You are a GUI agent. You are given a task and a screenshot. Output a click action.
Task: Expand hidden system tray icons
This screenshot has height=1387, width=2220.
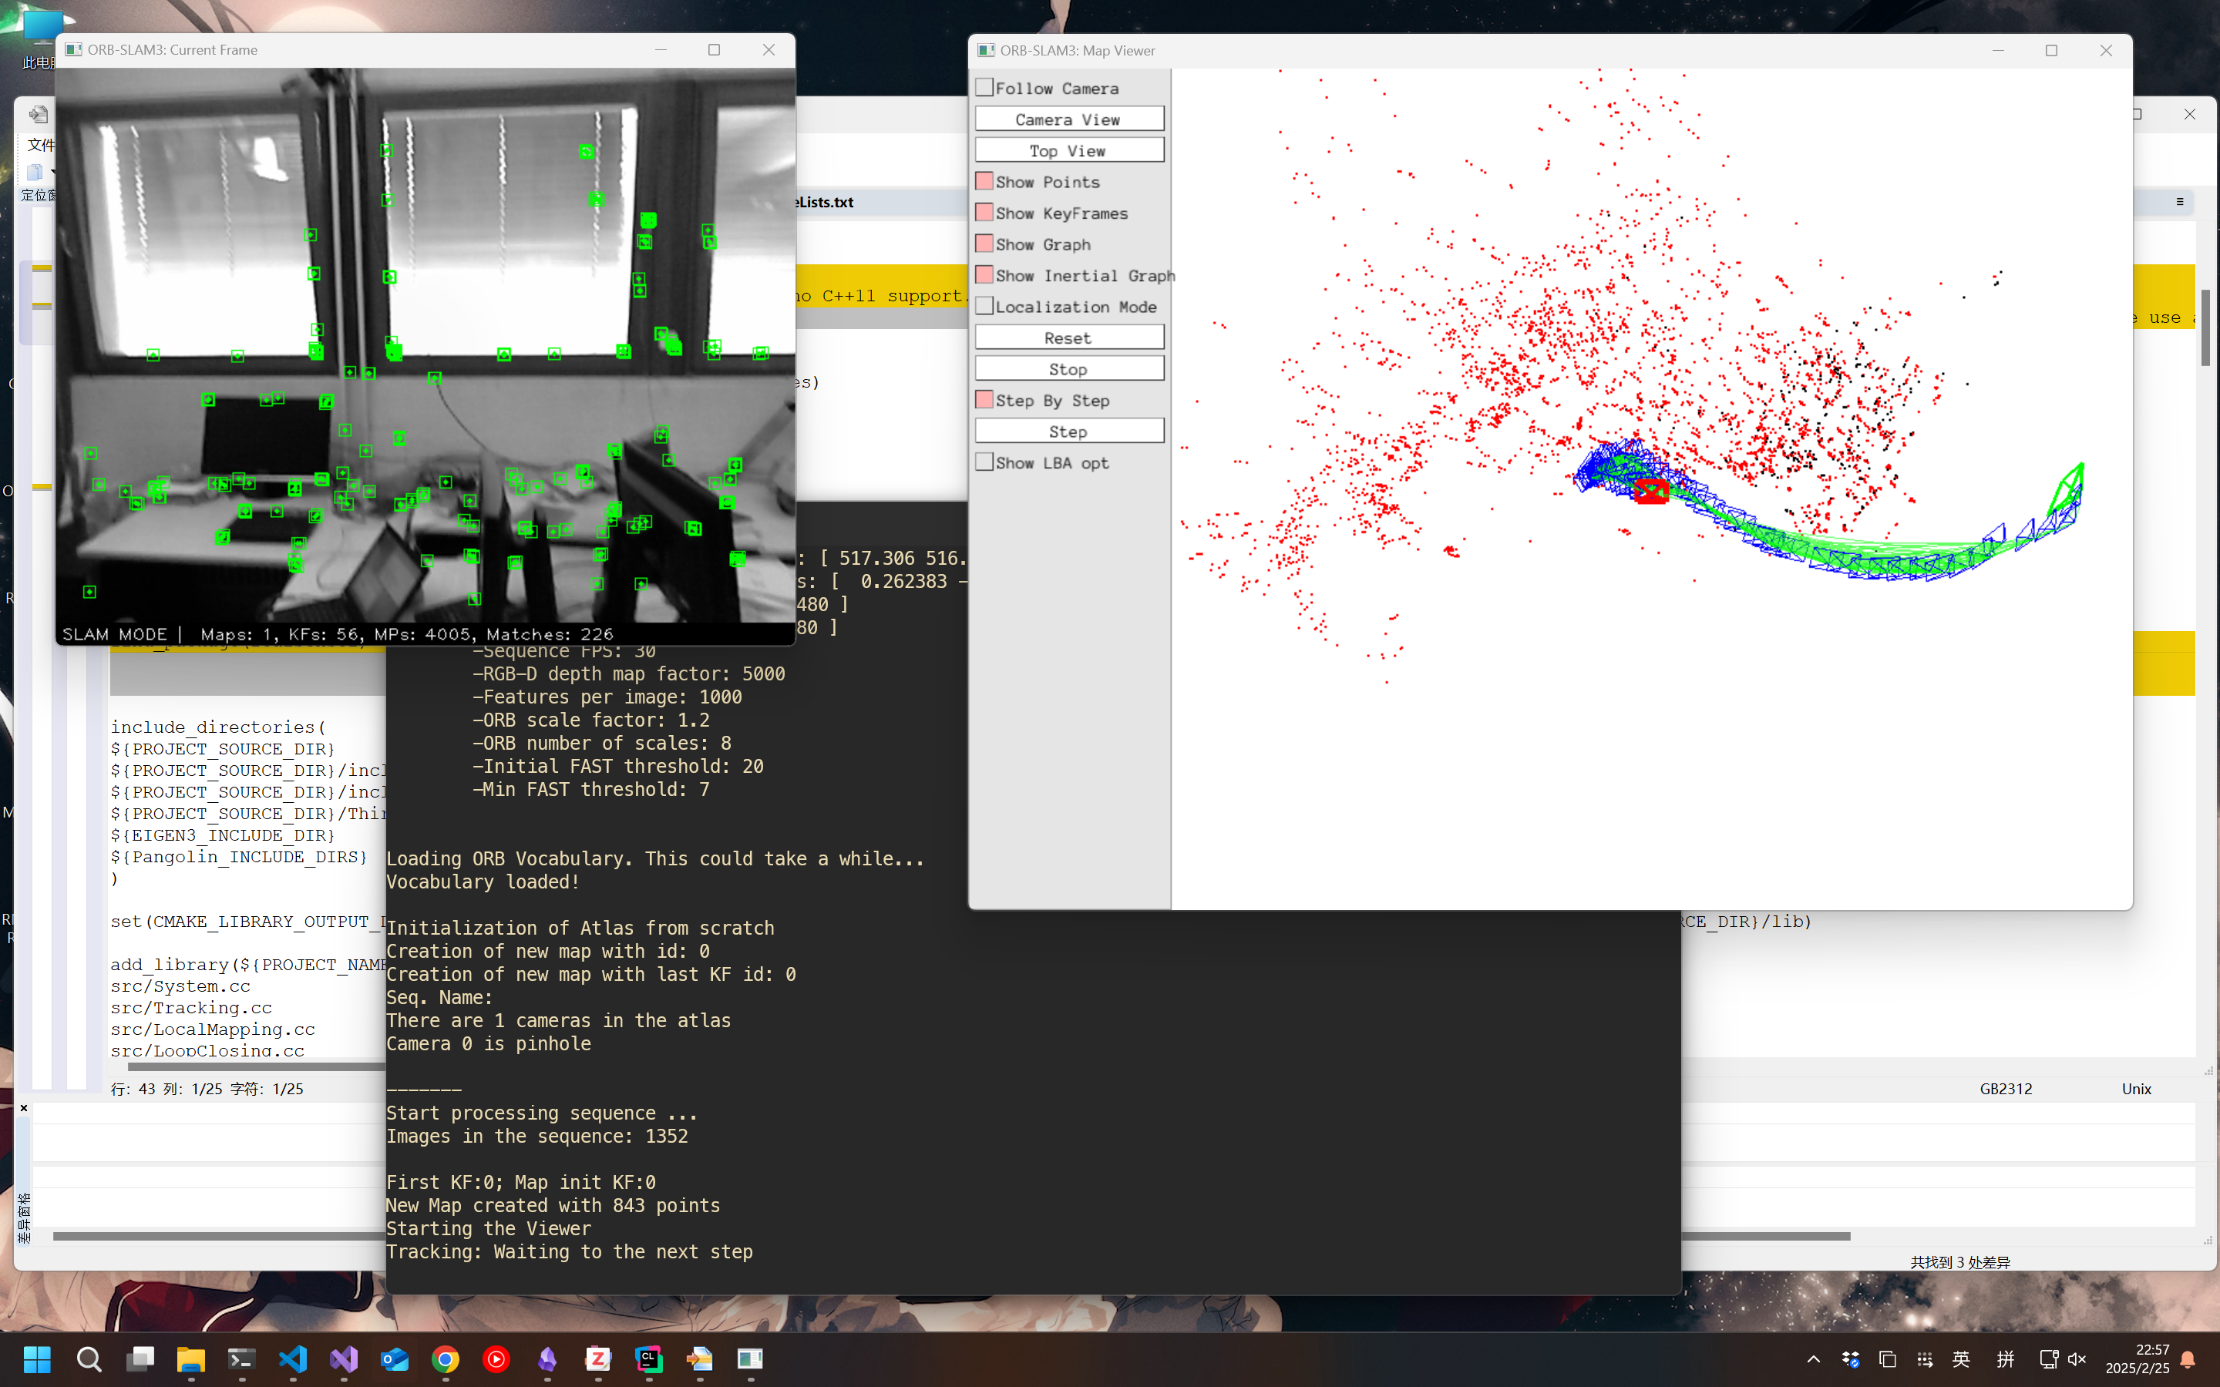coord(1813,1358)
